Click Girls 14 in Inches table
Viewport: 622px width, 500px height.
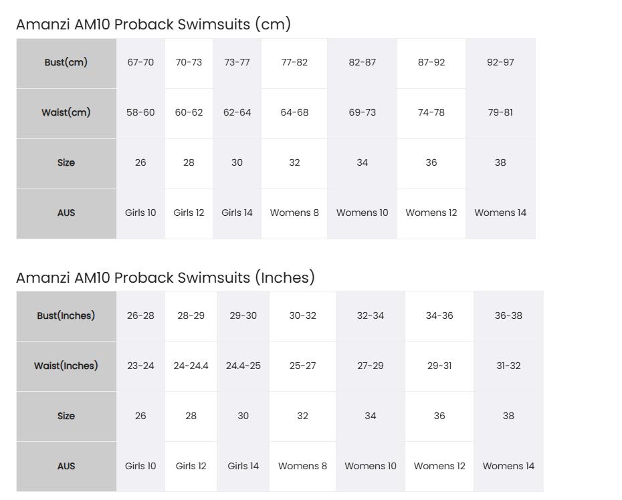point(243,467)
